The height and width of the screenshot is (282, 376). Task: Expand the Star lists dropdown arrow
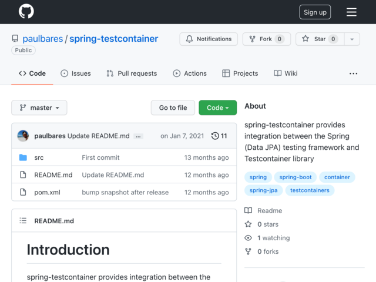[352, 39]
